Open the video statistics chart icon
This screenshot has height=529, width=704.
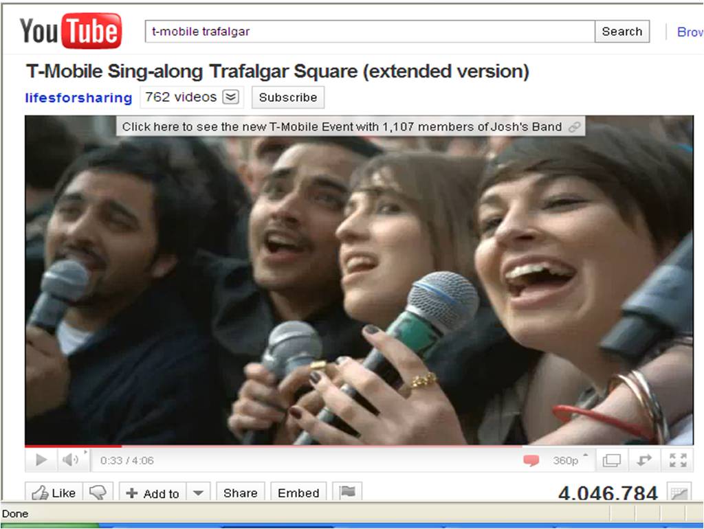coord(679,493)
